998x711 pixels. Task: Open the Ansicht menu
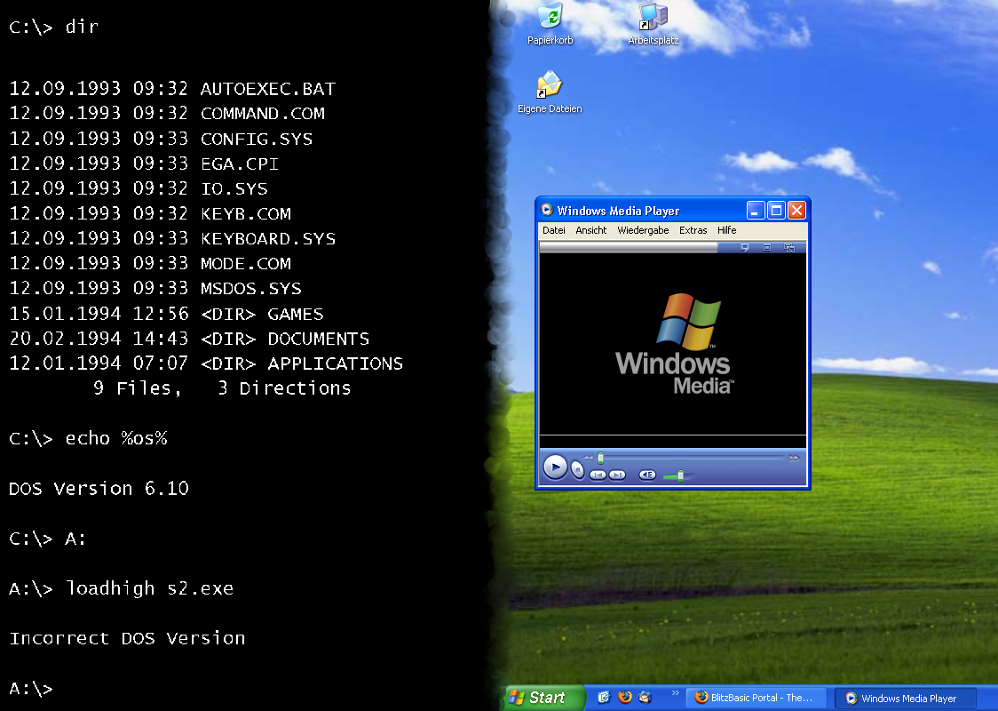590,230
